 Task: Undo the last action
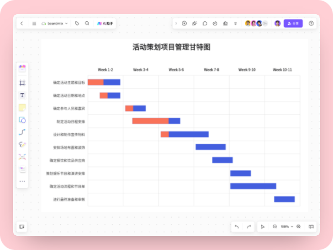pos(237,226)
